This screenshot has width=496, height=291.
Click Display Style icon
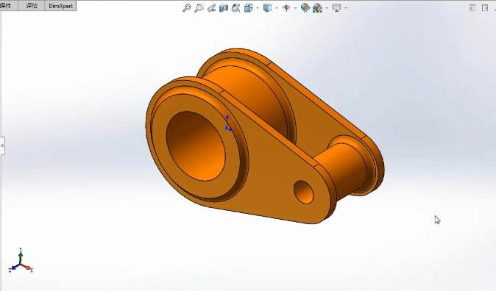(268, 8)
